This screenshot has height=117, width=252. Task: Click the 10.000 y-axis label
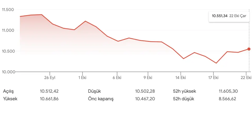pos(8,72)
